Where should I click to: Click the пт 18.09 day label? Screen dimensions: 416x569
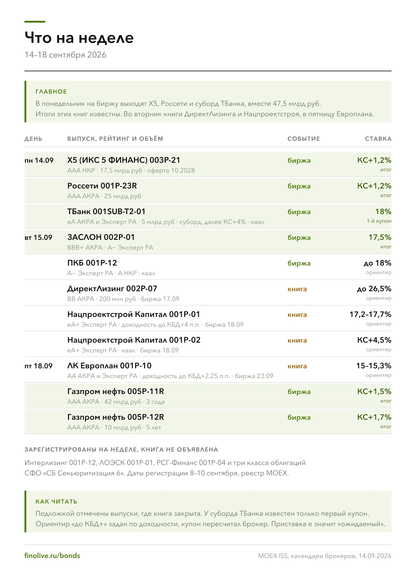click(39, 366)
